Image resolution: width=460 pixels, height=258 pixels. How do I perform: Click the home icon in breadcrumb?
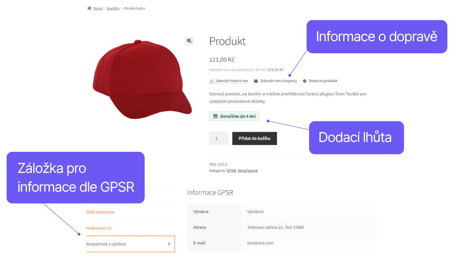pos(89,8)
